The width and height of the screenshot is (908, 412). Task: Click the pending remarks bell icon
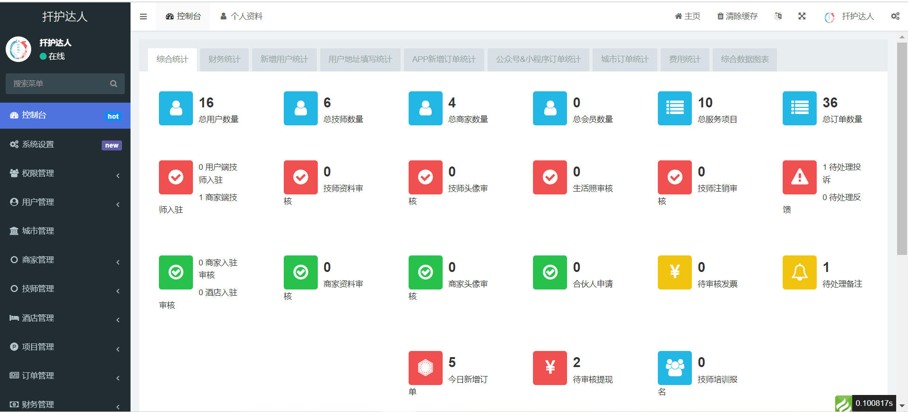799,272
